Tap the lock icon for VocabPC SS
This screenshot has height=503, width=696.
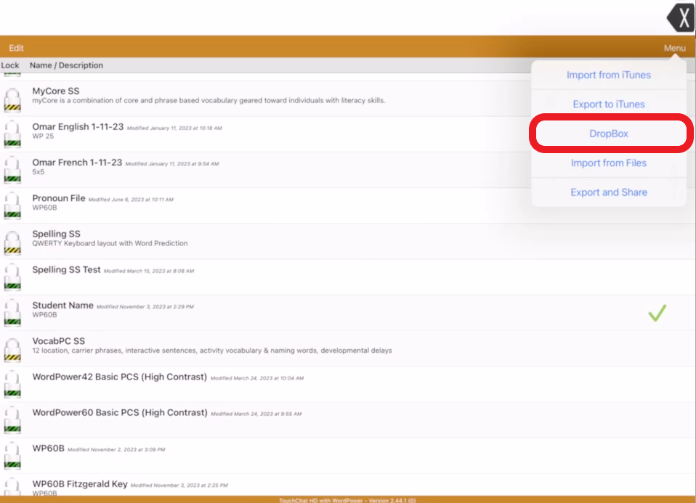click(12, 350)
